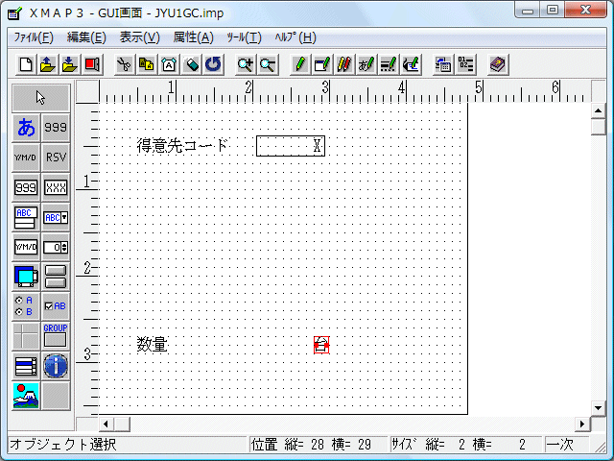Open the 表示(V) menu

(x=140, y=37)
